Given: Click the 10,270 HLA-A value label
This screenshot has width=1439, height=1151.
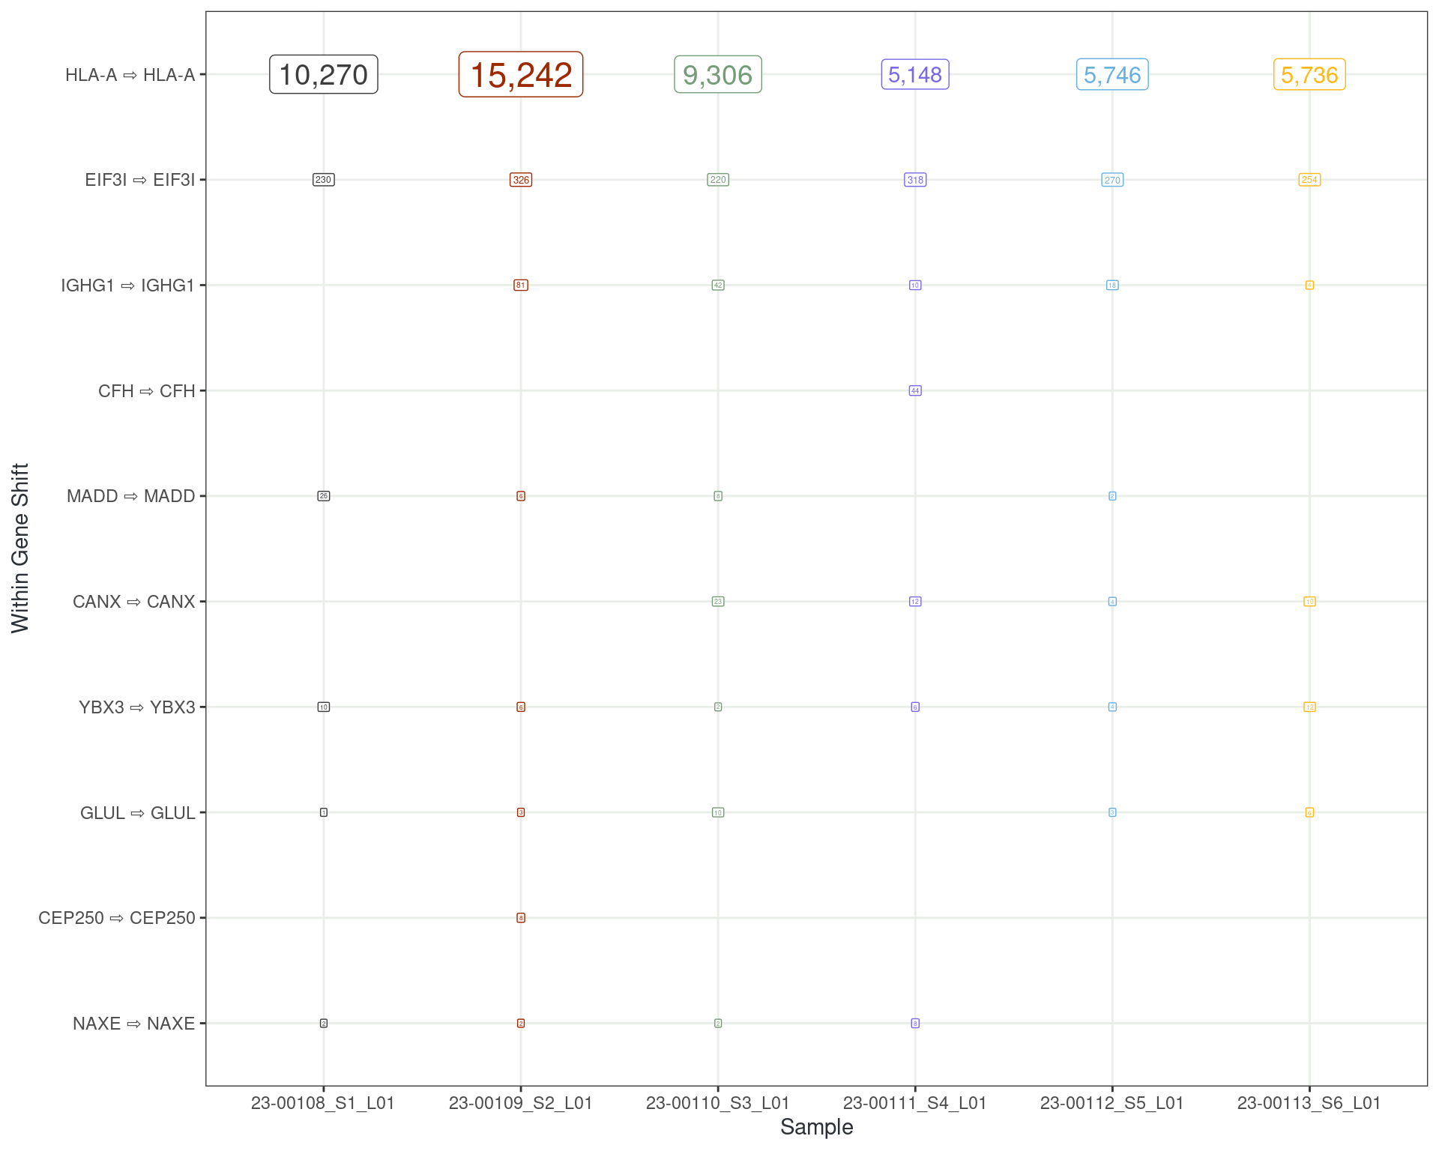Looking at the screenshot, I should click(323, 75).
